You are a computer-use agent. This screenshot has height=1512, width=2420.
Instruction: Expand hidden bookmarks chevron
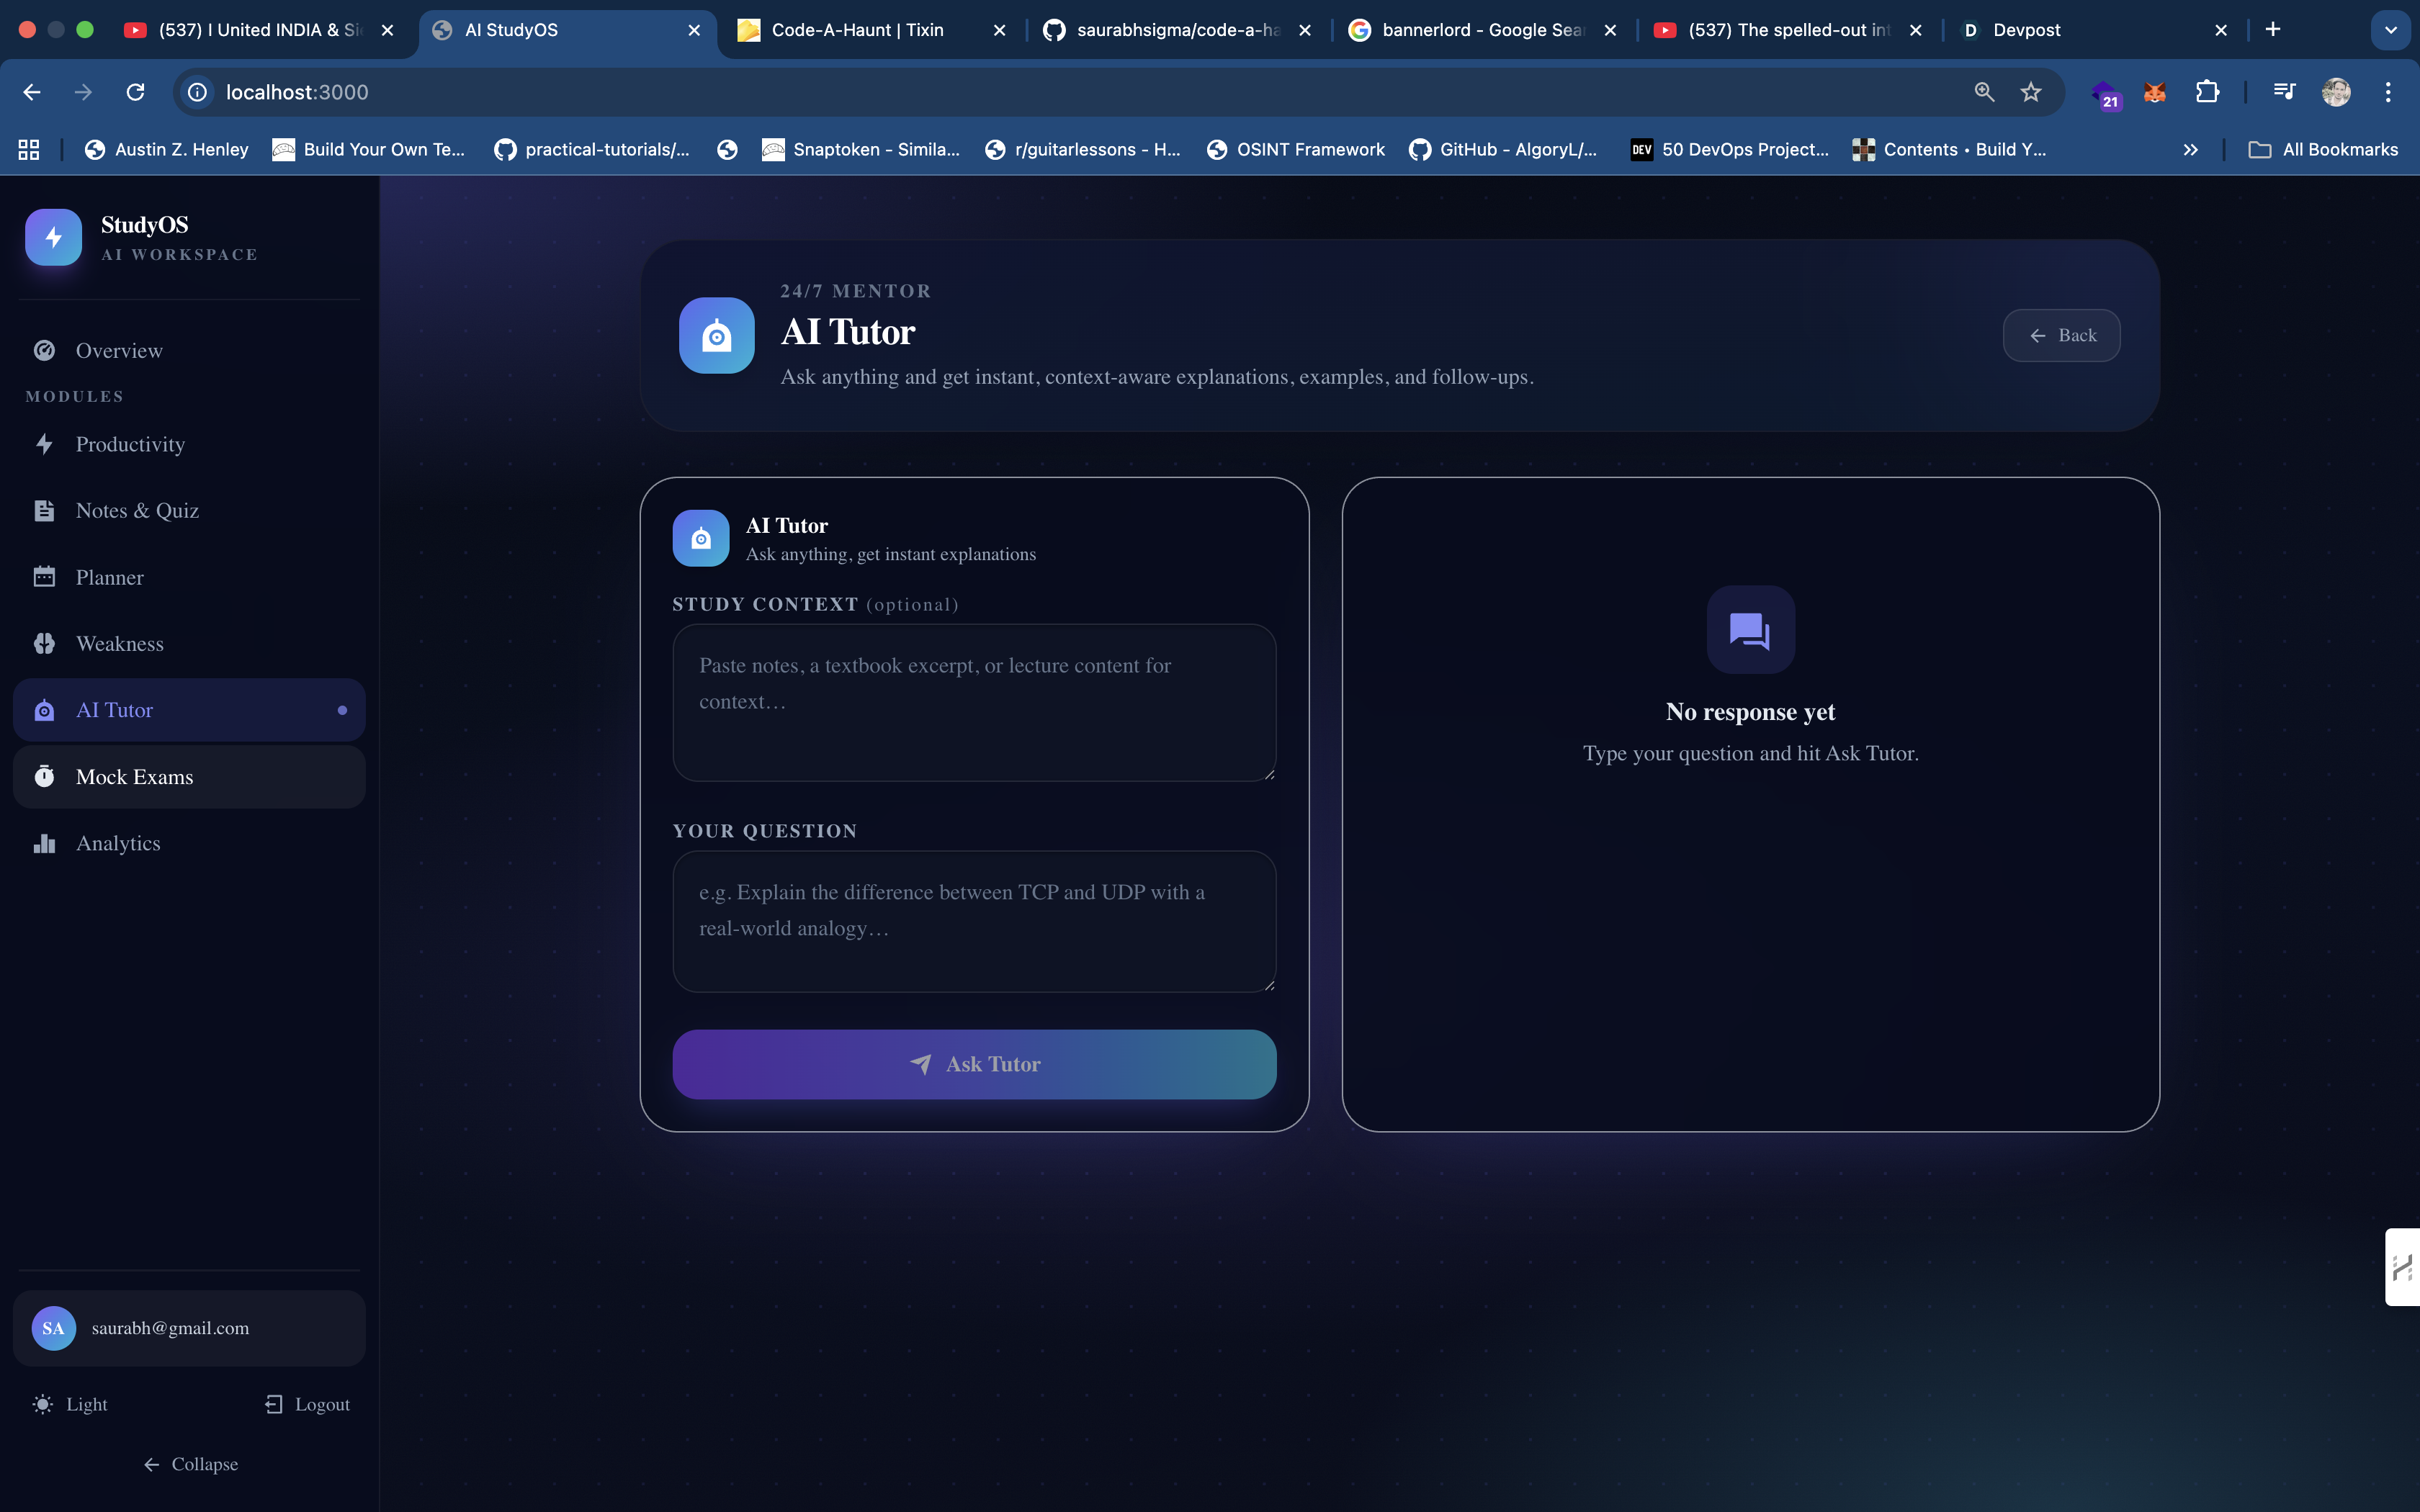2190,150
